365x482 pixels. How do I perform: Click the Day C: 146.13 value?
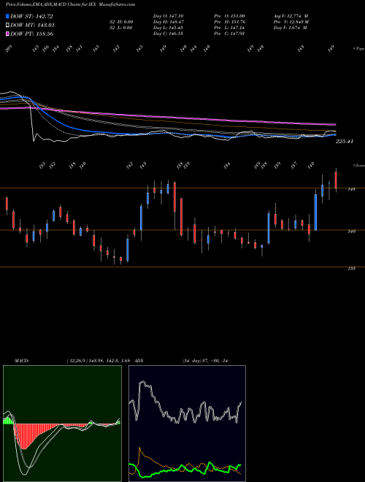coord(168,34)
